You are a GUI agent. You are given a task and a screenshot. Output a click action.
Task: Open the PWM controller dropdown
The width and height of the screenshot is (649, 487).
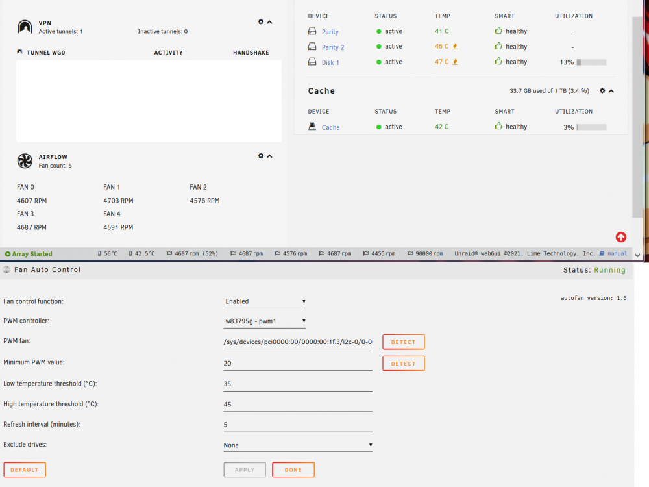265,321
